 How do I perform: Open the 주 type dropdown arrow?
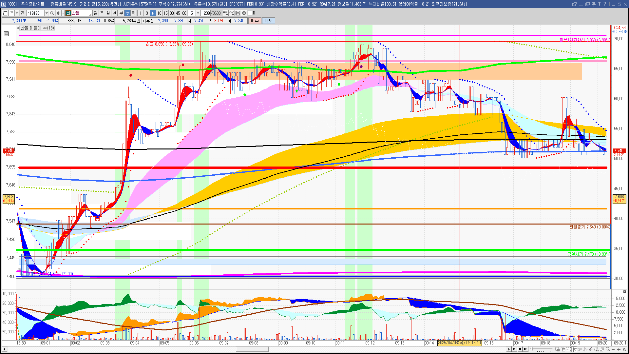17,13
